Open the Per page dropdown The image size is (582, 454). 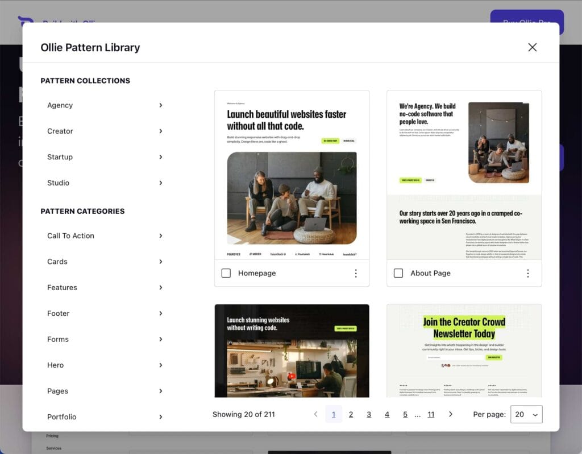pos(526,414)
